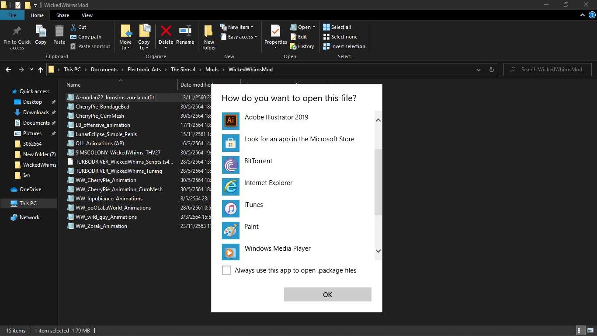The width and height of the screenshot is (597, 336).
Task: Open Quick access in navigation pane
Action: (34, 91)
